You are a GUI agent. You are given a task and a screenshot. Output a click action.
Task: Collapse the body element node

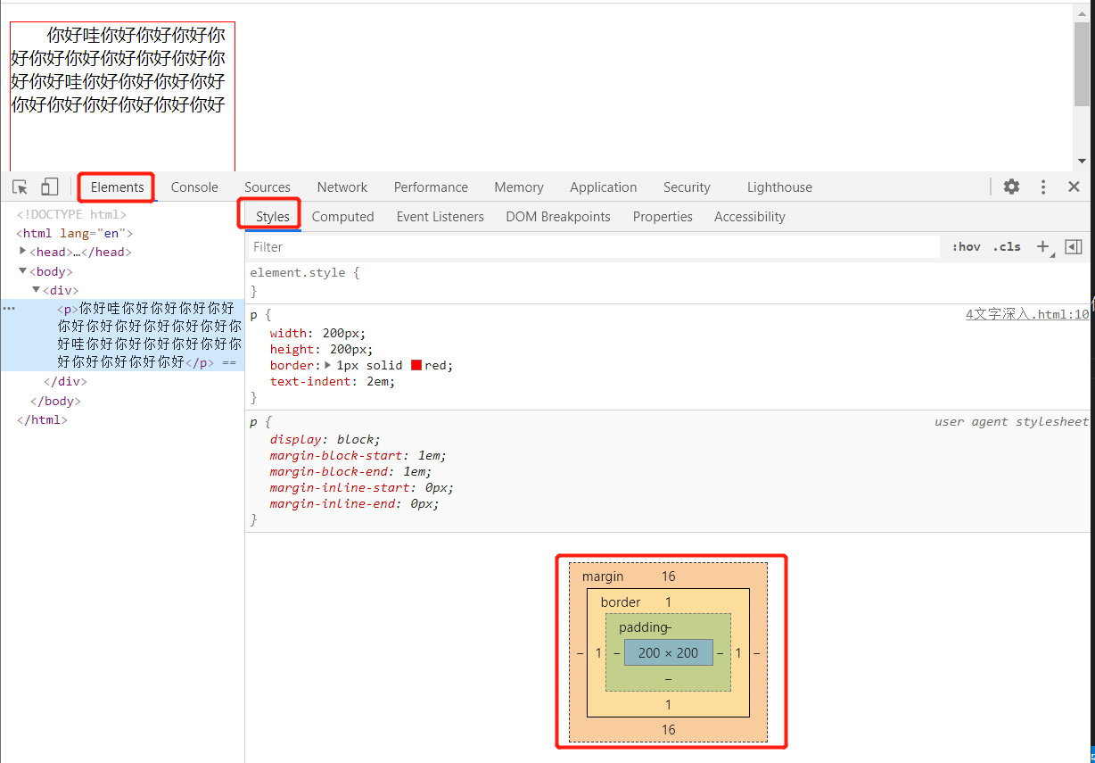[x=23, y=270]
